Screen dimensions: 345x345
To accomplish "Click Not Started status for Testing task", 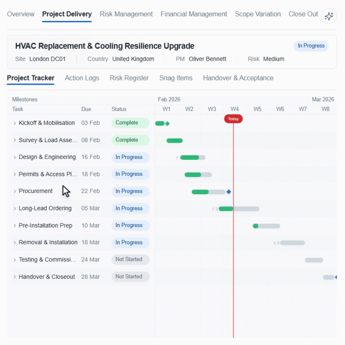I will [130, 260].
